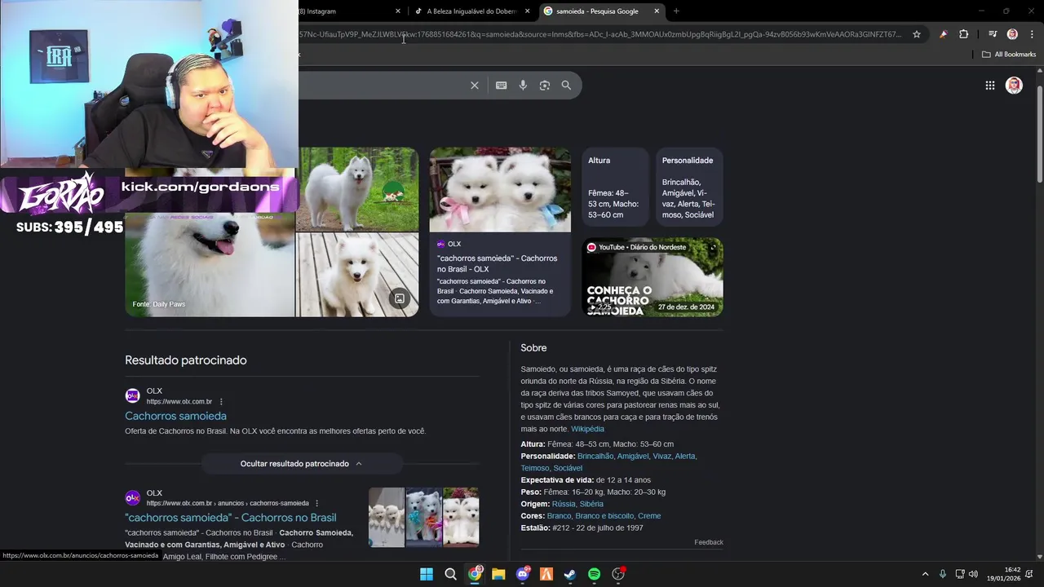This screenshot has width=1044, height=587.
Task: Open the system tray volume control
Action: point(973,574)
